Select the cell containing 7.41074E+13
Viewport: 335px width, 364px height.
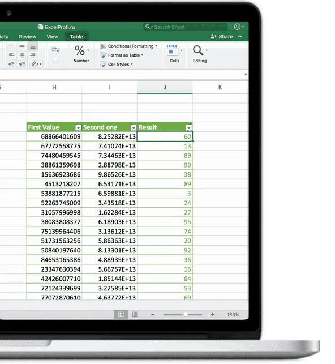point(110,146)
